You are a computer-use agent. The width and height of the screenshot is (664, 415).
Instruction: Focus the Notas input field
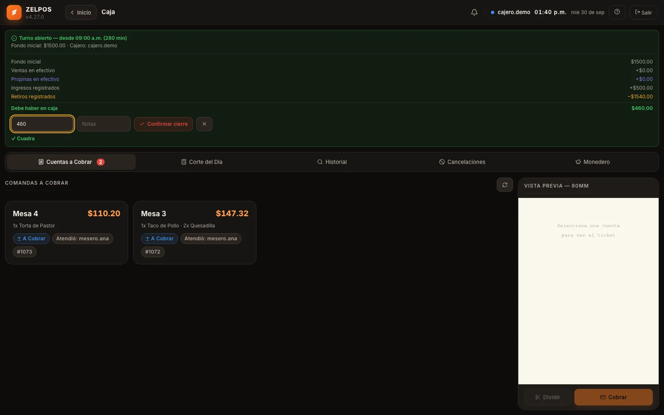coord(104,124)
